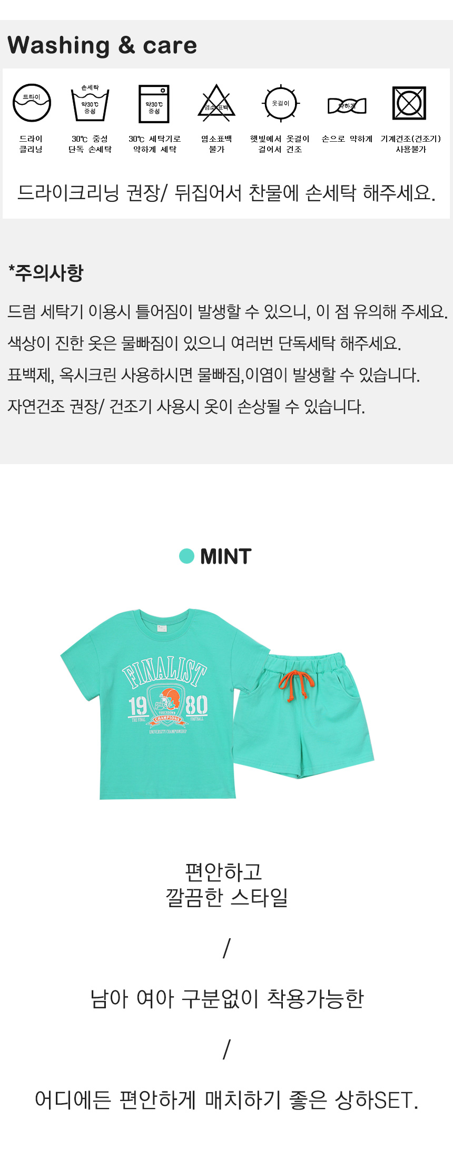Click the dry cleaning circle icon
This screenshot has width=453, height=1159.
pos(32,103)
